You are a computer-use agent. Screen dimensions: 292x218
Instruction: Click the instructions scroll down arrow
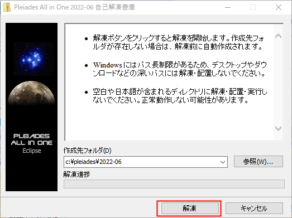pos(278,128)
